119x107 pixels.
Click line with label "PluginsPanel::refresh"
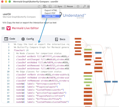(x=40, y=96)
